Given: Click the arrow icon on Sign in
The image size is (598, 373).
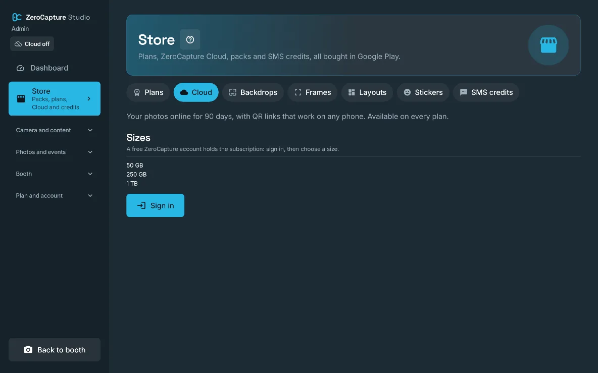Looking at the screenshot, I should tap(141, 205).
